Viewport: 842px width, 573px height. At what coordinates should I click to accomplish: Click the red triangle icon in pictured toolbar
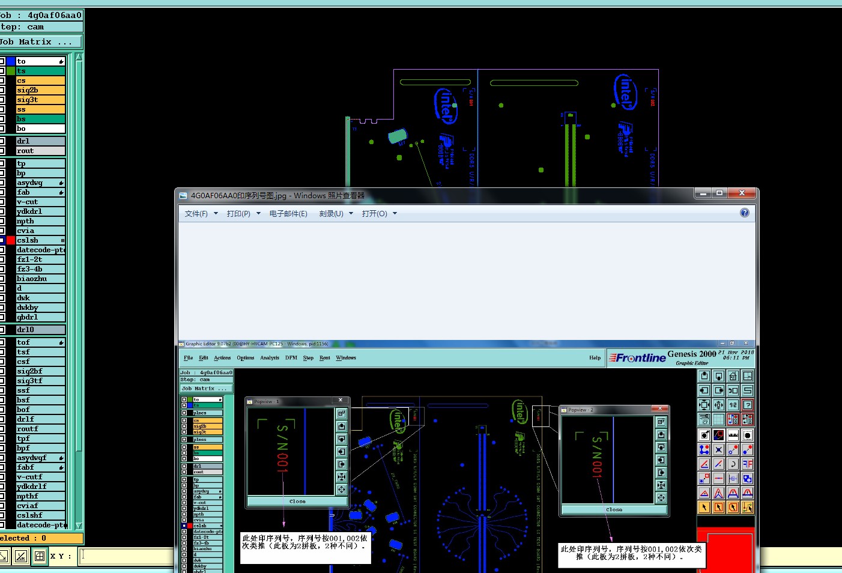click(x=704, y=493)
